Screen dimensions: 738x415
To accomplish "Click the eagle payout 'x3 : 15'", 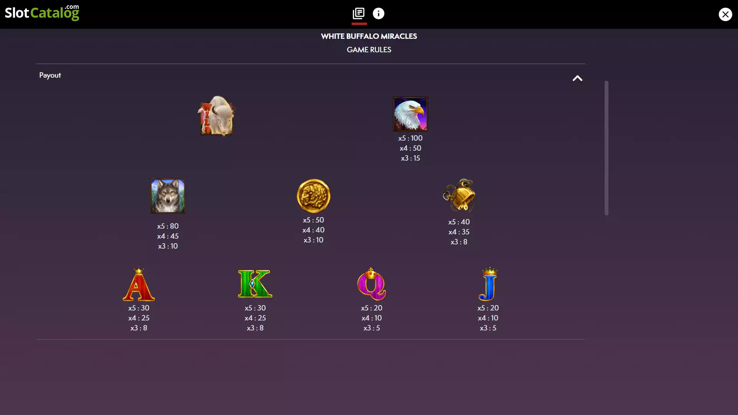I will 411,158.
